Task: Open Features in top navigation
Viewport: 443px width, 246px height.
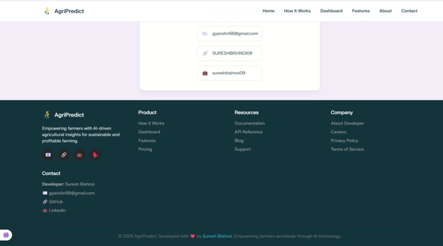Action: tap(361, 11)
